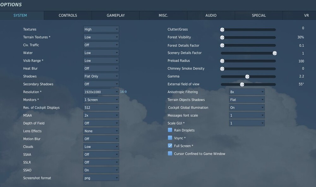Click the field of view value 55°
This screenshot has width=316, height=187.
[x=301, y=84]
